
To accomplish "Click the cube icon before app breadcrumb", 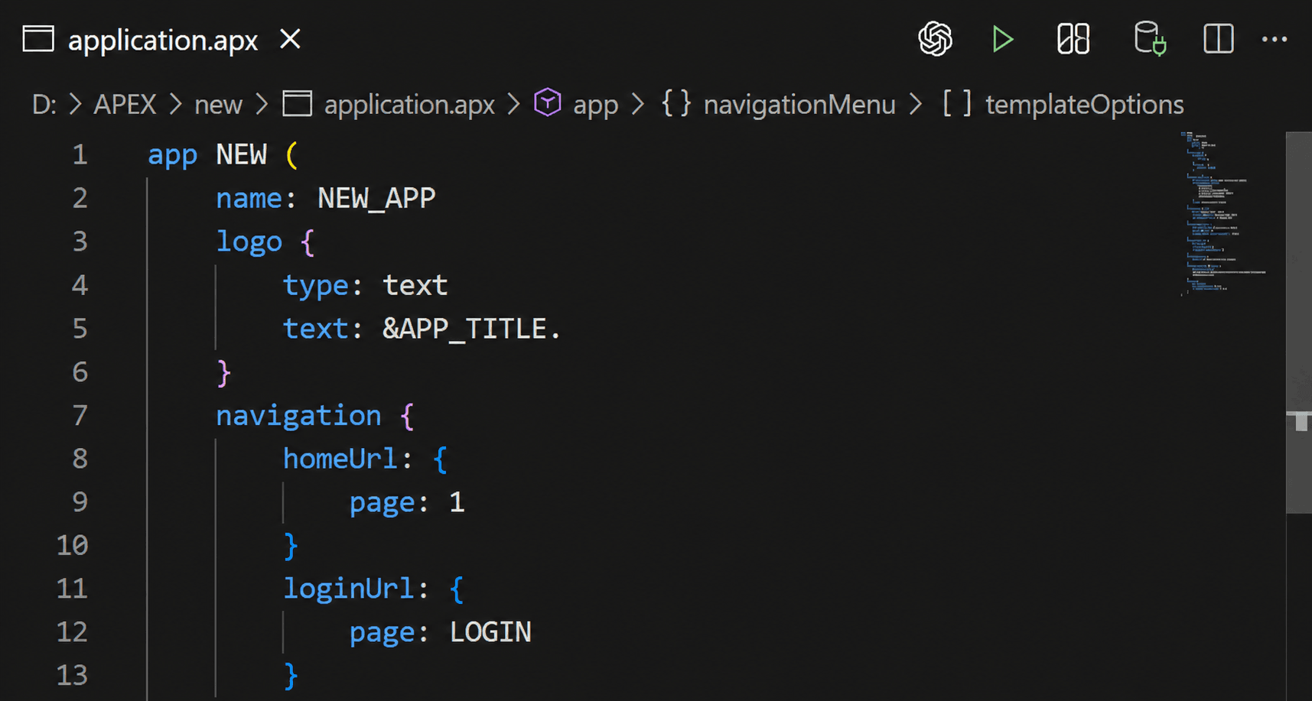I will coord(548,102).
